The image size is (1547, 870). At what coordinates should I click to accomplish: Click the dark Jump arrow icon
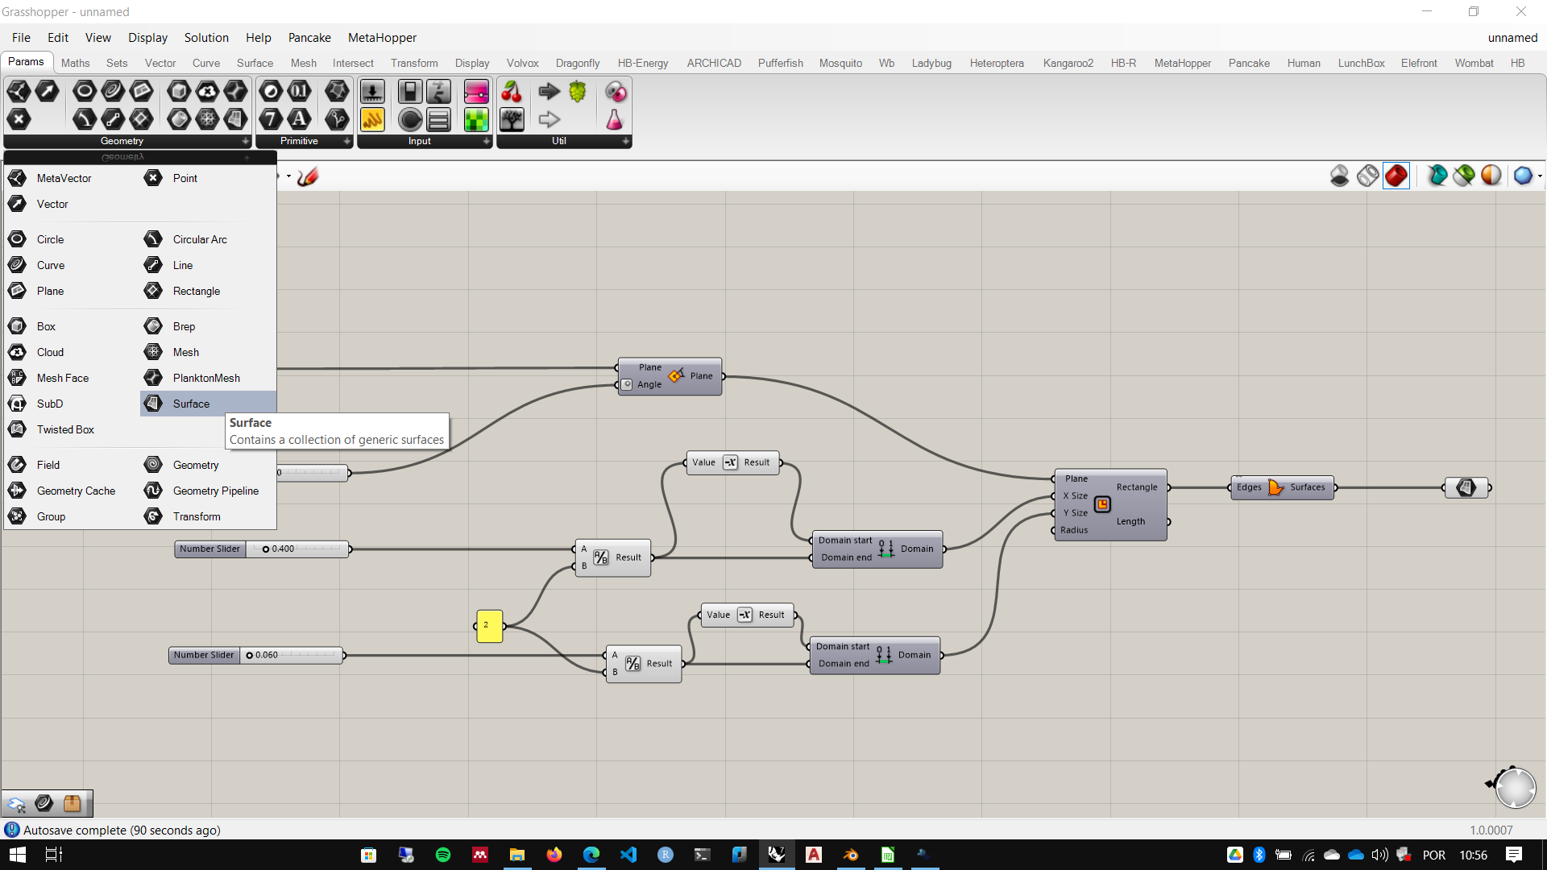click(550, 91)
